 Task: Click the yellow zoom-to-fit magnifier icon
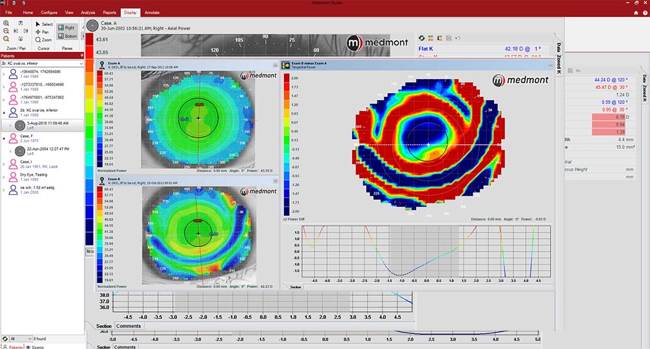pyautogui.click(x=6, y=39)
